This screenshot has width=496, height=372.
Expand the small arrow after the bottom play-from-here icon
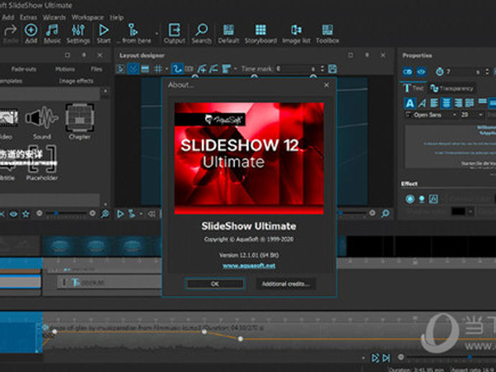pyautogui.click(x=141, y=214)
